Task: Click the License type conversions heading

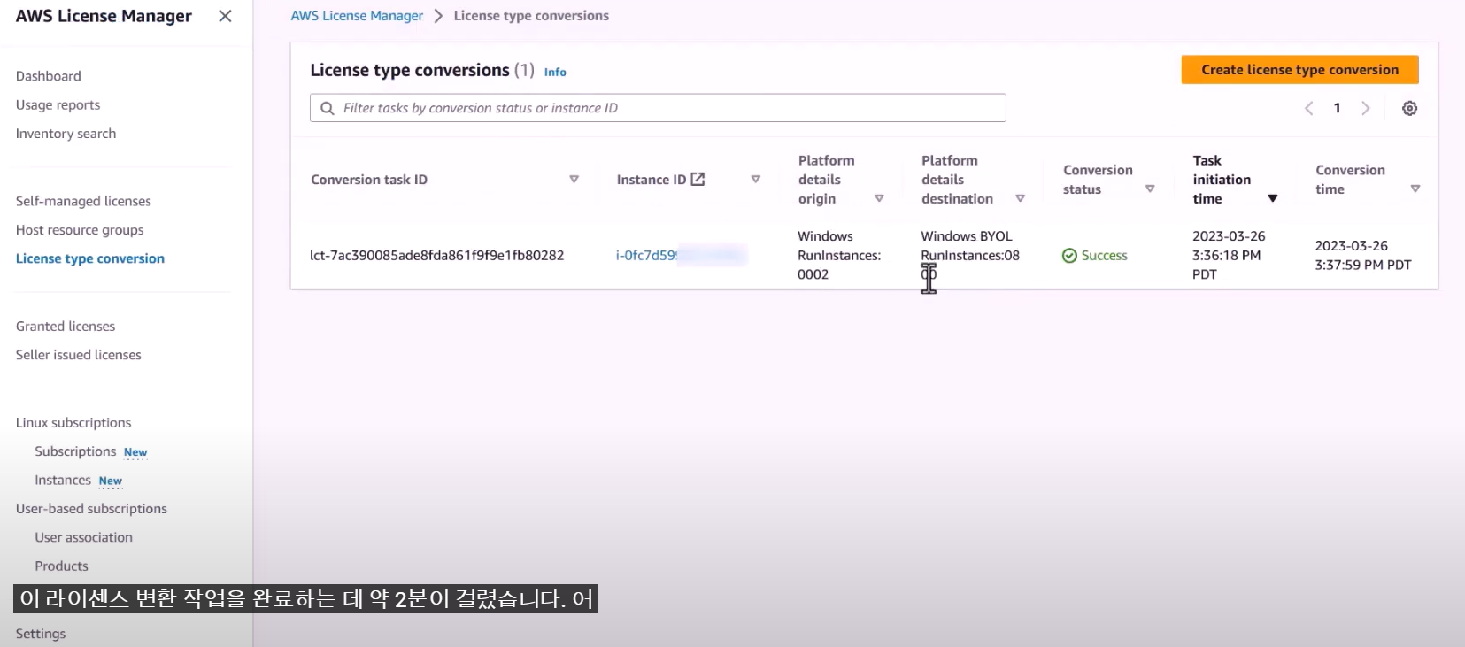Action: pos(410,70)
